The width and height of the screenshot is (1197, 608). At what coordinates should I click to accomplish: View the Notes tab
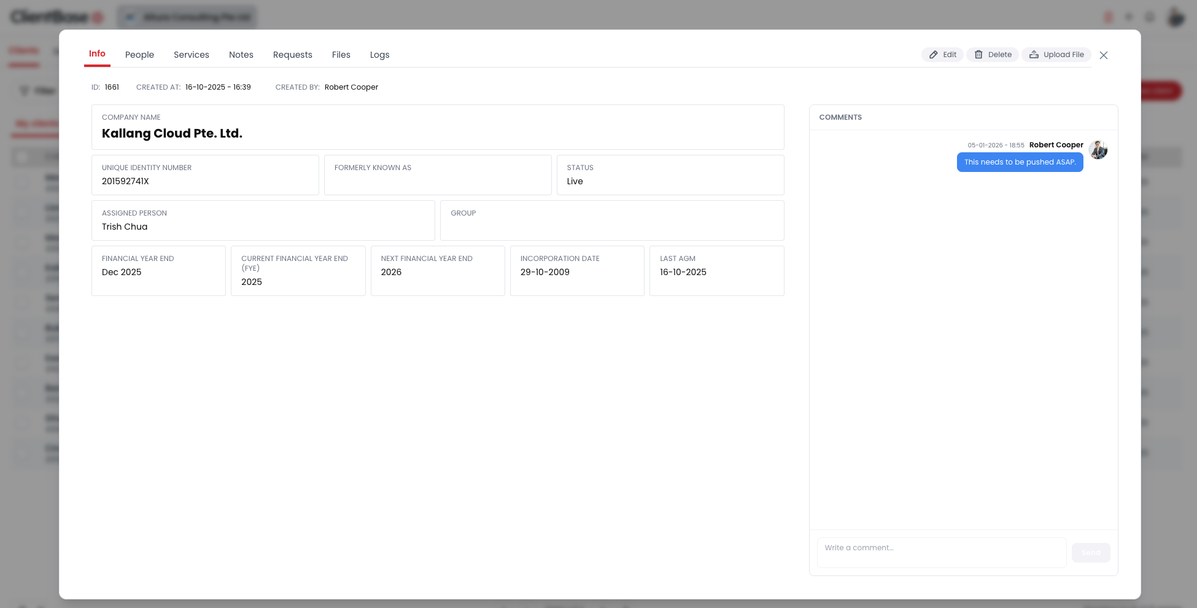tap(241, 55)
